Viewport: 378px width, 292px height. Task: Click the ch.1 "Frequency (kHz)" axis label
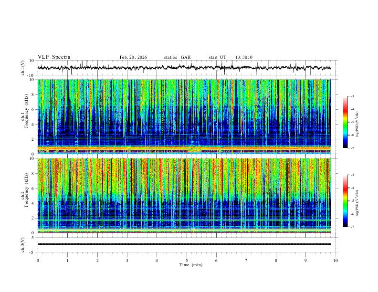point(27,111)
